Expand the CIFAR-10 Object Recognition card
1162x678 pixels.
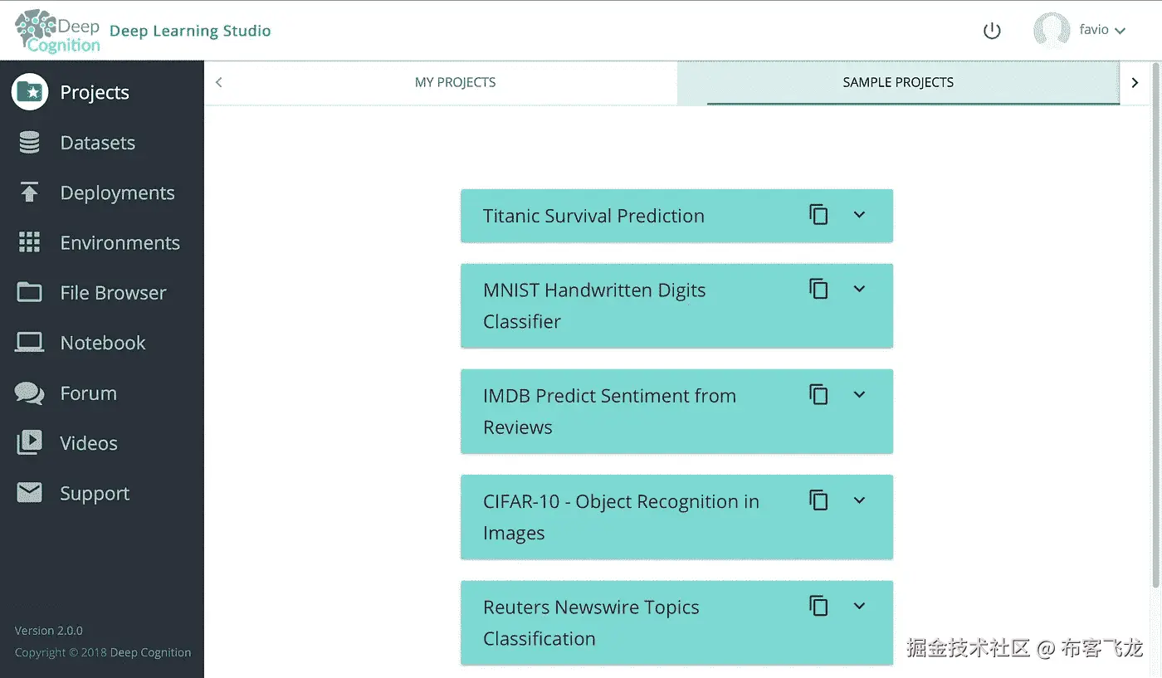pyautogui.click(x=859, y=500)
